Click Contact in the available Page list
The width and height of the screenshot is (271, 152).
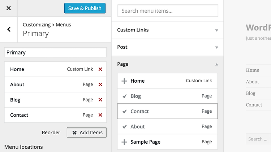point(167,111)
